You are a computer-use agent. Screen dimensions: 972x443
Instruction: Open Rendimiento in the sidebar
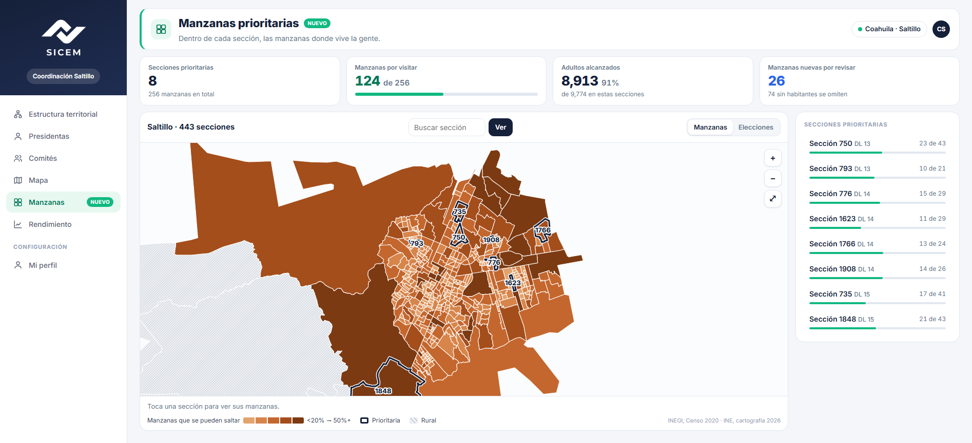click(x=63, y=224)
